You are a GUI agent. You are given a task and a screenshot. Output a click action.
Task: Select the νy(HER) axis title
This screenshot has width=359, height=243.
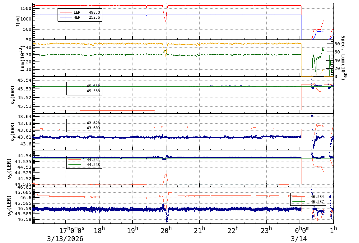12,132
